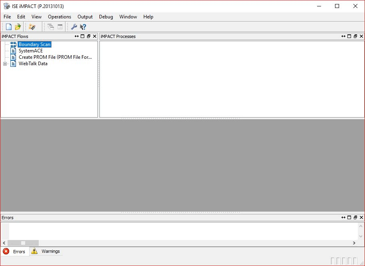365x266 pixels.
Task: Toggle slide-out on the Errors panel
Action: [x=343, y=218]
